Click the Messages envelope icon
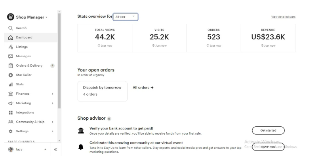This screenshot has width=320, height=156. [x=11, y=56]
